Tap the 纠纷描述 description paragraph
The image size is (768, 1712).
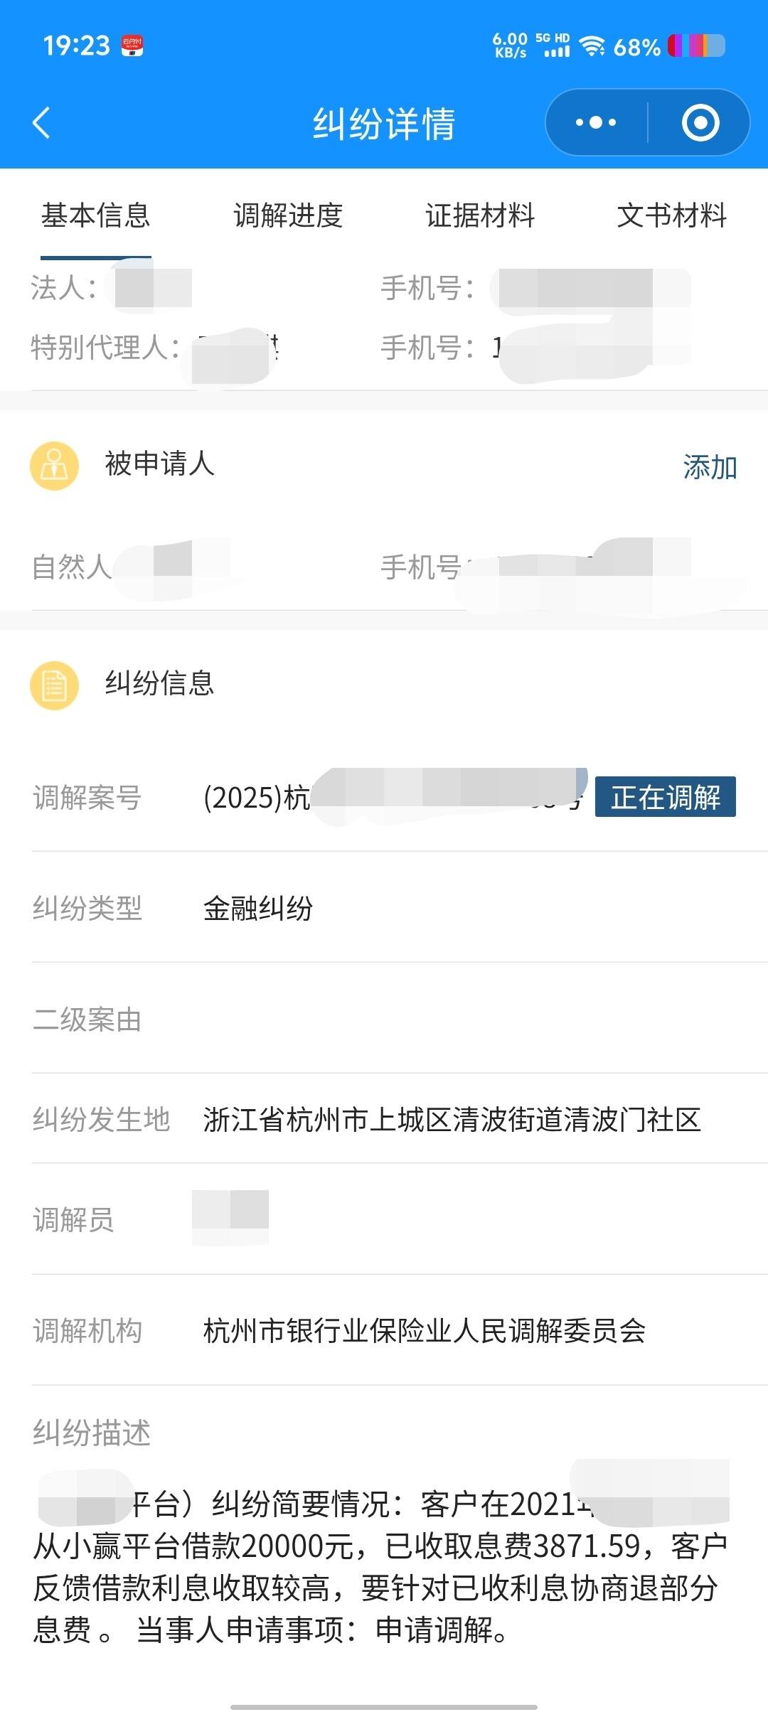(381, 1566)
